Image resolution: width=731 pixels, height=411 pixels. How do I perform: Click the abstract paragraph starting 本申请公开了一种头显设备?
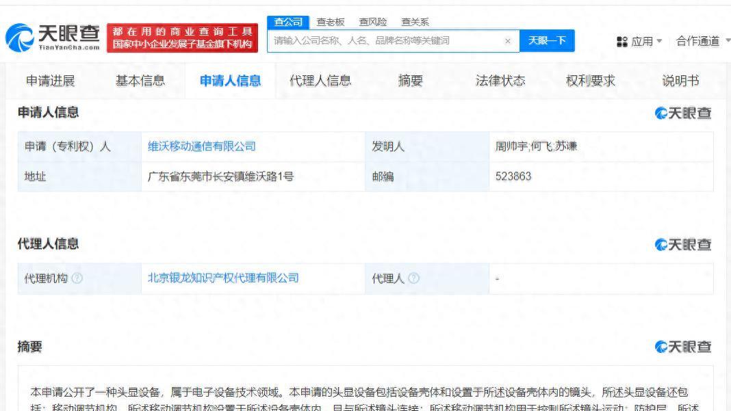(365, 399)
